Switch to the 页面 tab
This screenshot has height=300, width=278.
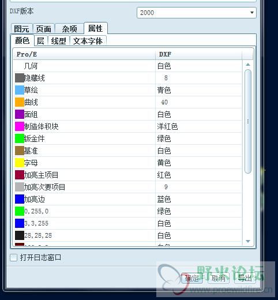point(44,29)
